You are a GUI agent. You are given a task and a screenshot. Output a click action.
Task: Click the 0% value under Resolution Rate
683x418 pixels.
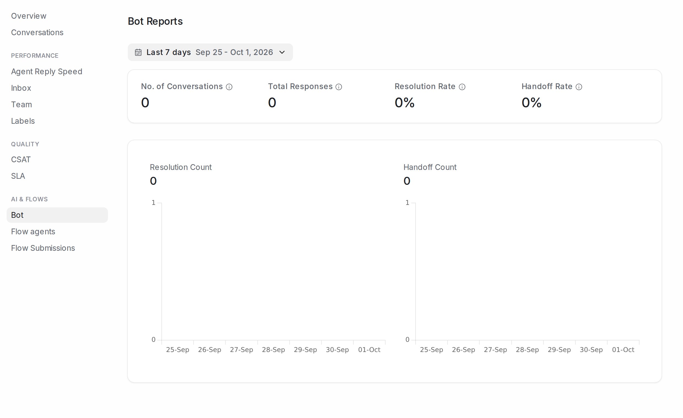coord(405,103)
